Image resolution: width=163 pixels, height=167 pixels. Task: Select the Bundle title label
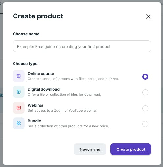(34, 121)
